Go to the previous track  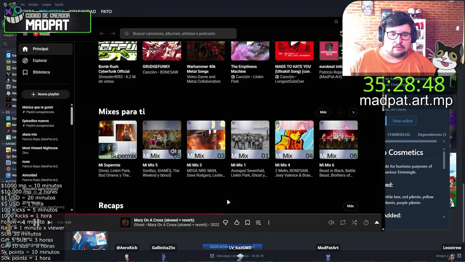[x=23, y=222]
